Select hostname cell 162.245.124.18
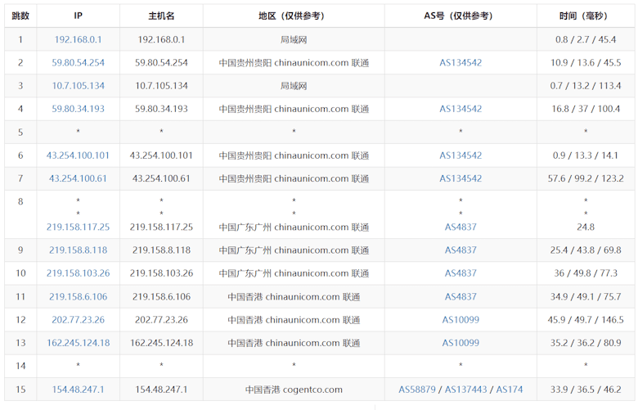The height and width of the screenshot is (410, 638). [x=161, y=343]
